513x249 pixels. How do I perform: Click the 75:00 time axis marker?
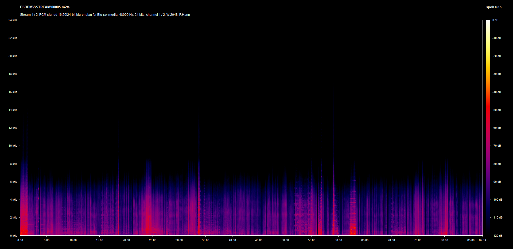pos(418,240)
